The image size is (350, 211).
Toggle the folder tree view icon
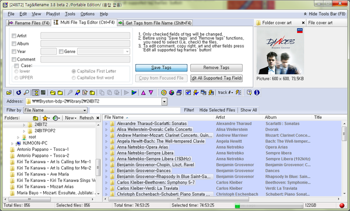pyautogui.click(x=36, y=93)
